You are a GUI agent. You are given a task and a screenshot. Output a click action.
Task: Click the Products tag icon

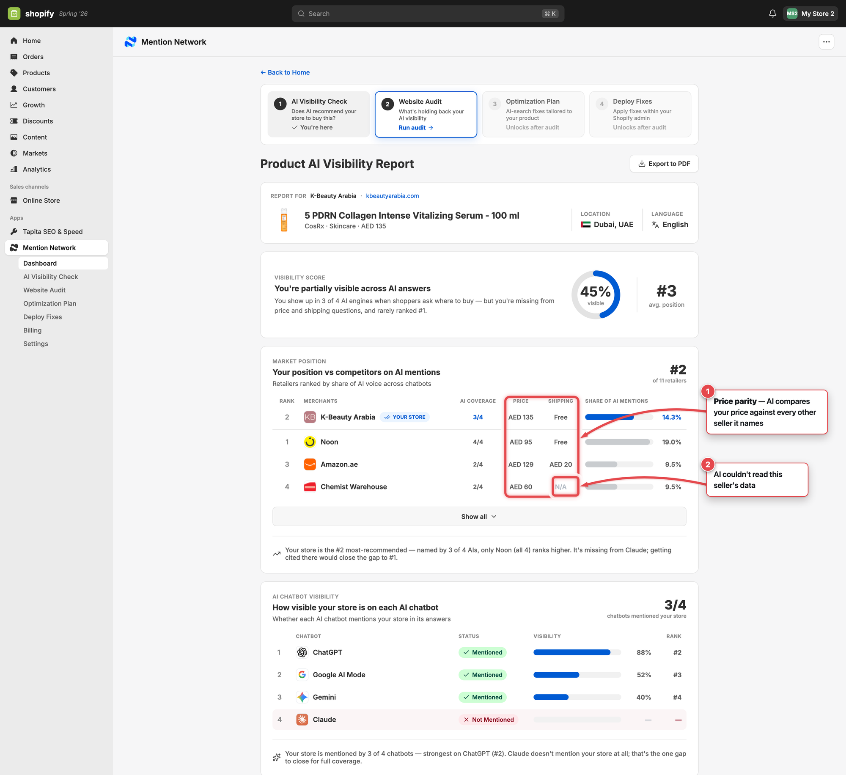pyautogui.click(x=14, y=73)
